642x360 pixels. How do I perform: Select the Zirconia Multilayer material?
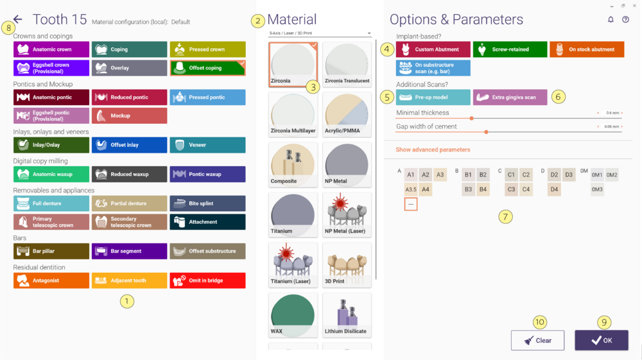(x=293, y=114)
